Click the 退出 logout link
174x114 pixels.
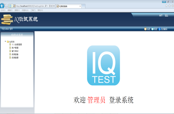(x=166, y=15)
